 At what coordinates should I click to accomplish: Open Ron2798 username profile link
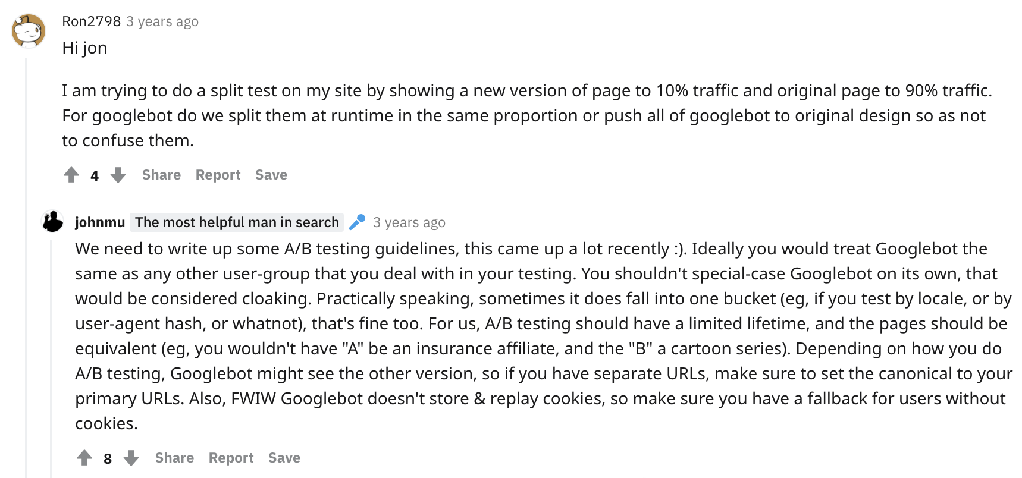coord(92,21)
